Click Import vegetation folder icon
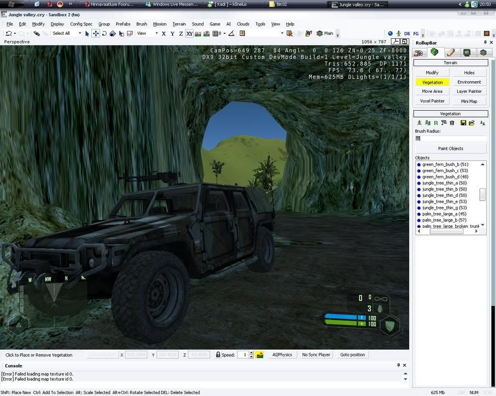496x396 pixels. click(x=472, y=123)
